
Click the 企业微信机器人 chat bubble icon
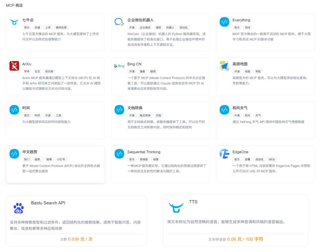(x=119, y=22)
